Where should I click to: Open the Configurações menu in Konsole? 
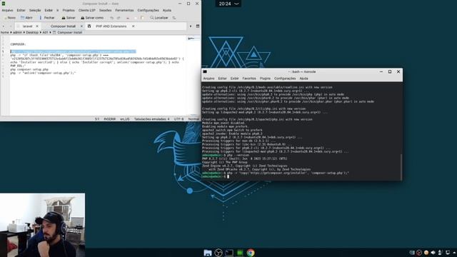(x=285, y=79)
